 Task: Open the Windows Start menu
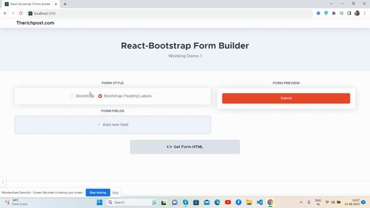coord(99,202)
